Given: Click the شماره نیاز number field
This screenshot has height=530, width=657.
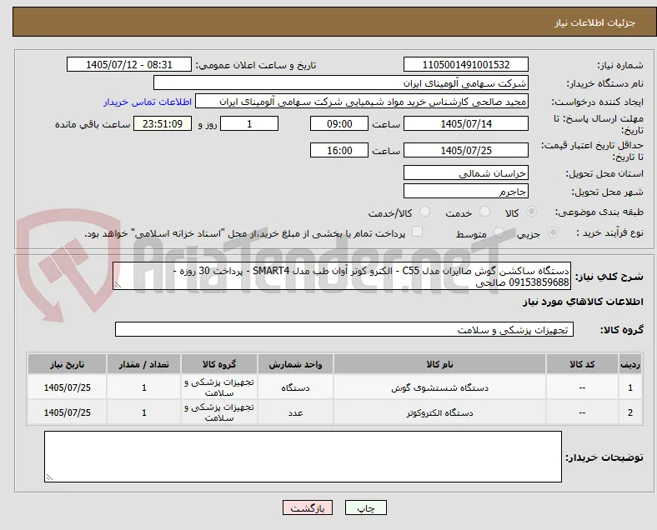Looking at the screenshot, I should pos(466,64).
